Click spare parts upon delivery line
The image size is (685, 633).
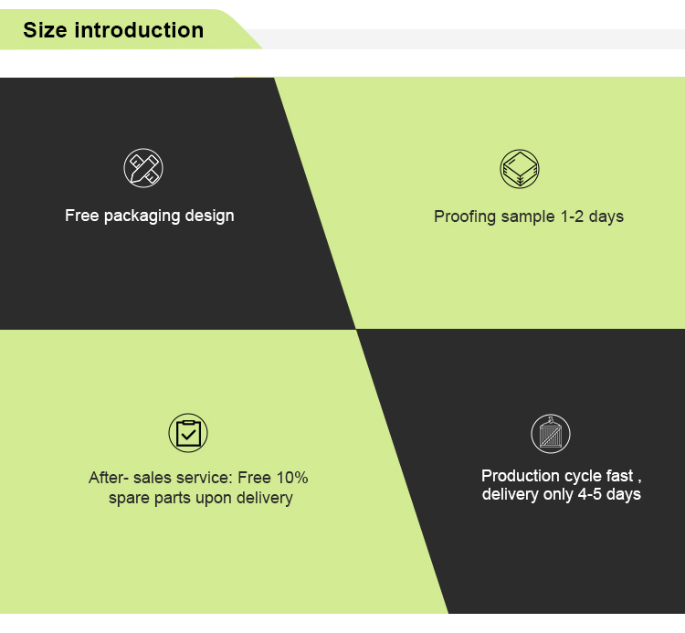[201, 498]
